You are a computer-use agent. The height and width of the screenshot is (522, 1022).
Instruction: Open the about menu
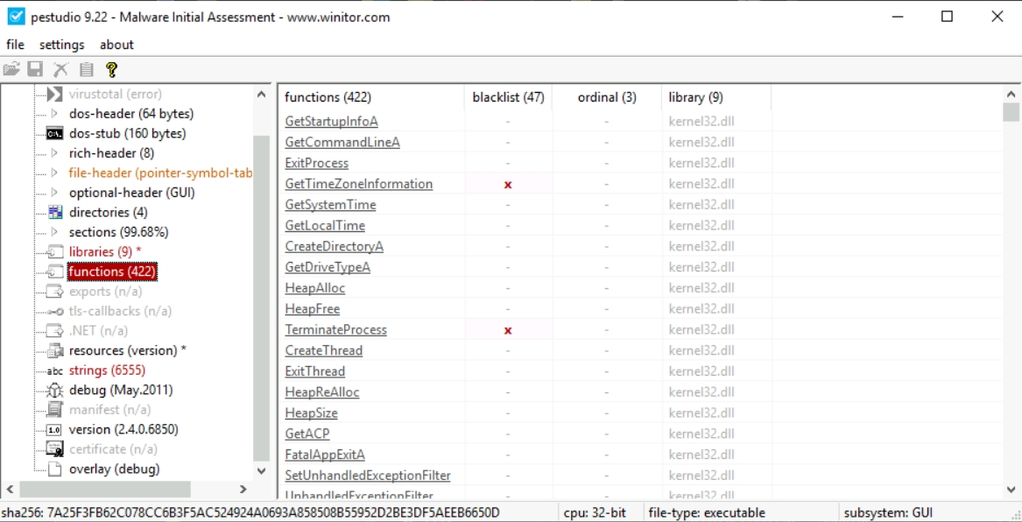(116, 45)
